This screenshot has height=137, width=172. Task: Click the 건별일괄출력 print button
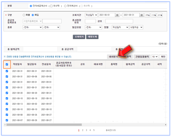[142, 57]
